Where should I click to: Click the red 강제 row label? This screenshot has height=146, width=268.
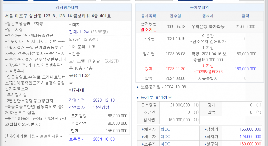[149, 69]
